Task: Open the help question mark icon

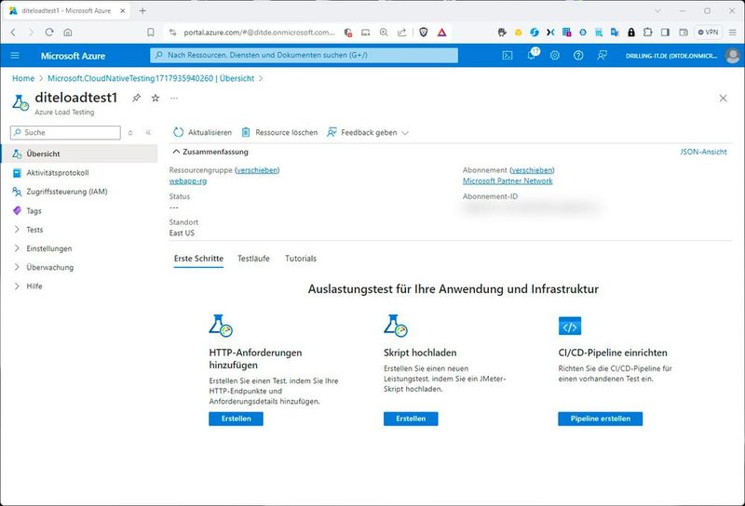Action: click(578, 56)
